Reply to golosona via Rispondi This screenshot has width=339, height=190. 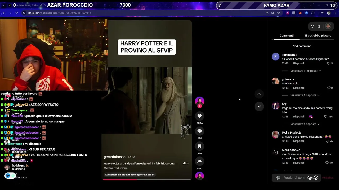[x=299, y=88]
